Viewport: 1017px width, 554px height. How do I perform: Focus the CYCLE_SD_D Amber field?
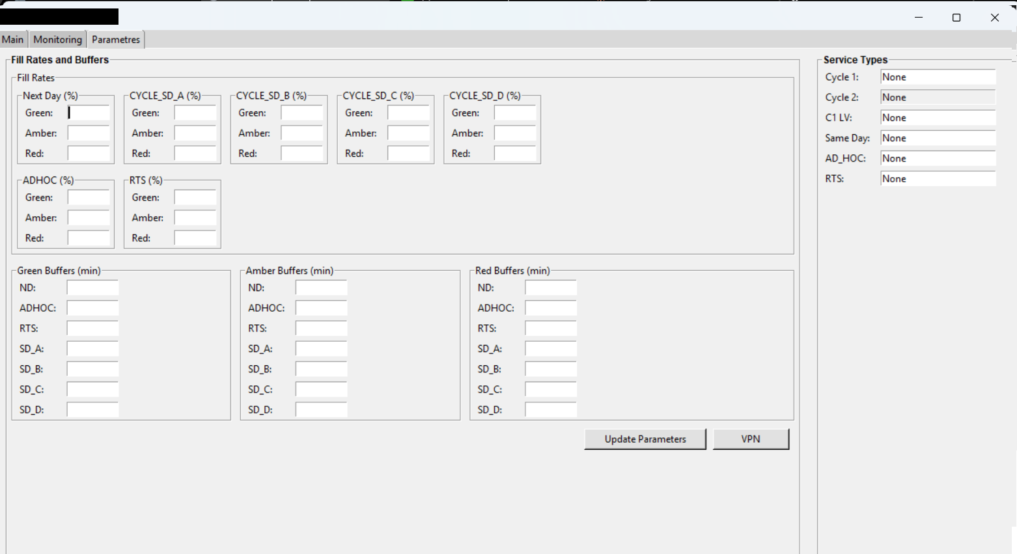click(x=515, y=133)
